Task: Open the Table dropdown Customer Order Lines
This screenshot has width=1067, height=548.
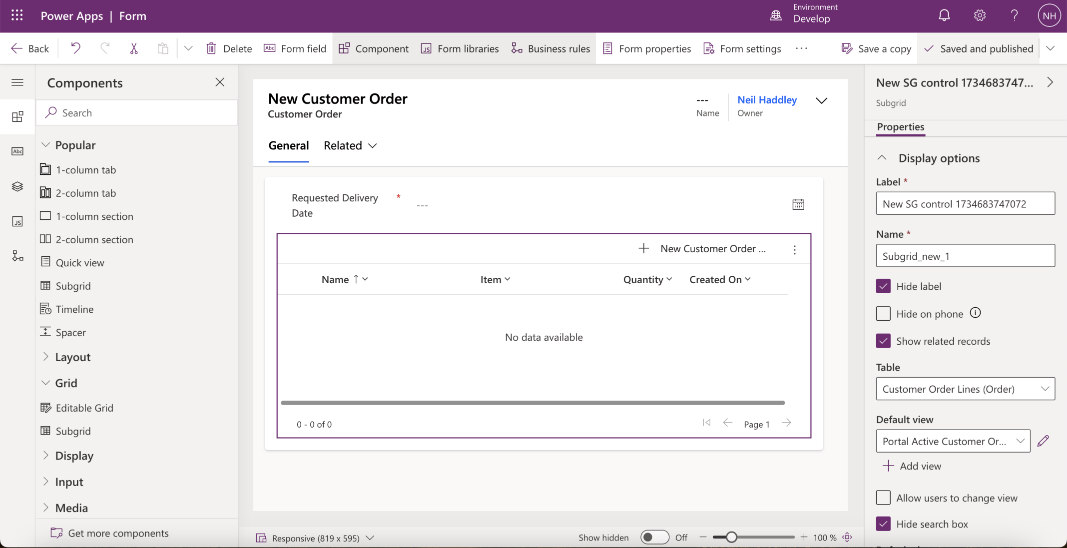Action: click(965, 389)
